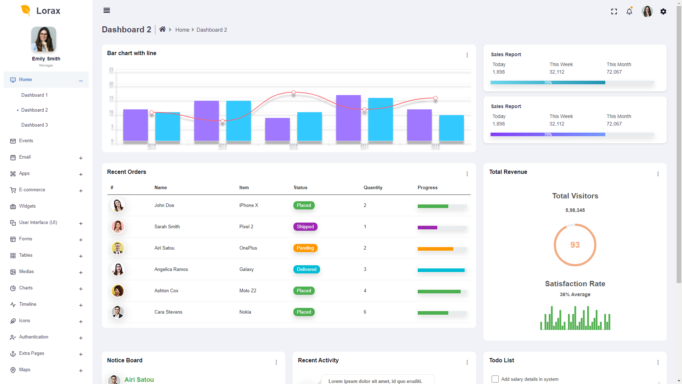The height and width of the screenshot is (384, 682).
Task: Open Recent Orders three-dot menu
Action: (467, 174)
